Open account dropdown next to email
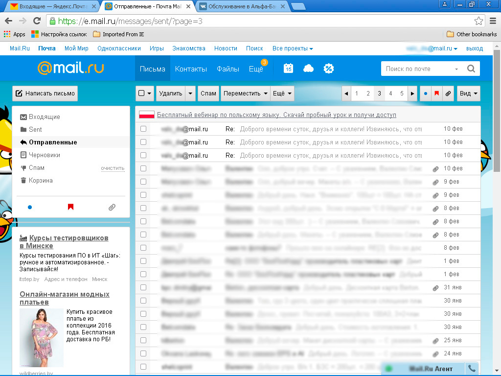 (x=455, y=48)
